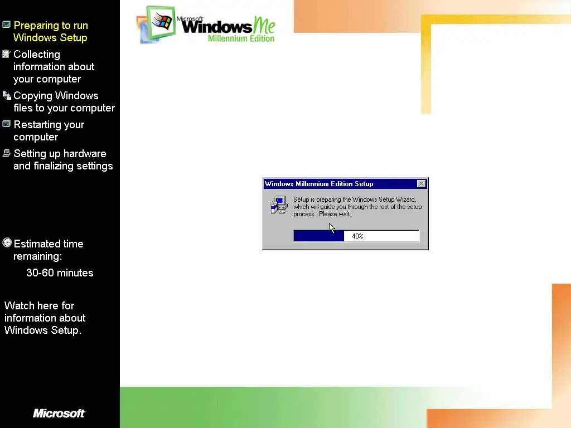Screen dimensions: 571x428
Task: Click the 'Setup is preparing the Windows Setup Wizard' message
Action: pos(357,207)
